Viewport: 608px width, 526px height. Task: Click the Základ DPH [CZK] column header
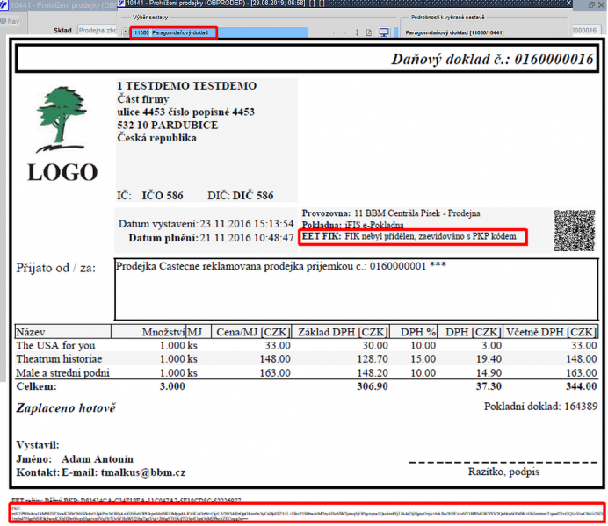tap(343, 332)
